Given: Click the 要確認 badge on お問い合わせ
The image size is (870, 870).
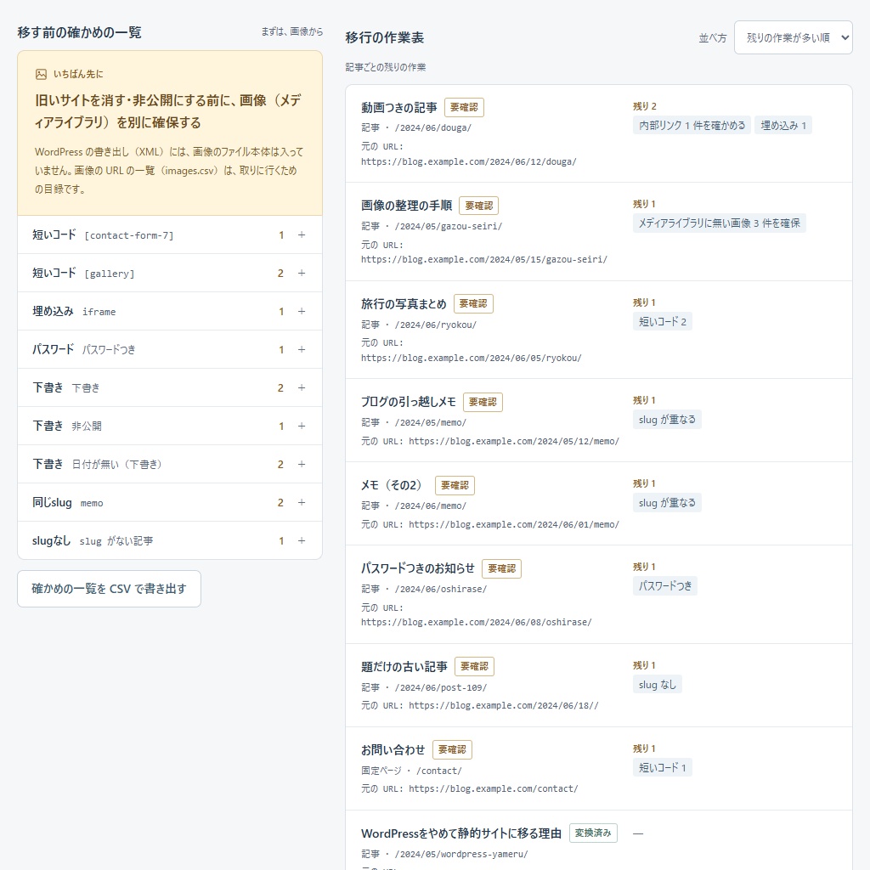Looking at the screenshot, I should tap(452, 749).
